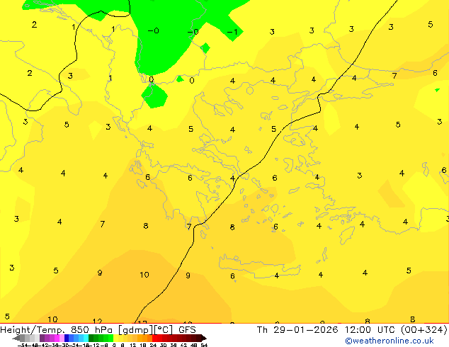
Task: Click the 'Th 29-01-2026 12:00 UTC' timestamp
Action: (327, 329)
